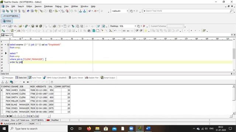Click the Open file folder icon in editor toolbar
Image resolution: width=236 pixels, height=132 pixels.
(x=21, y=26)
